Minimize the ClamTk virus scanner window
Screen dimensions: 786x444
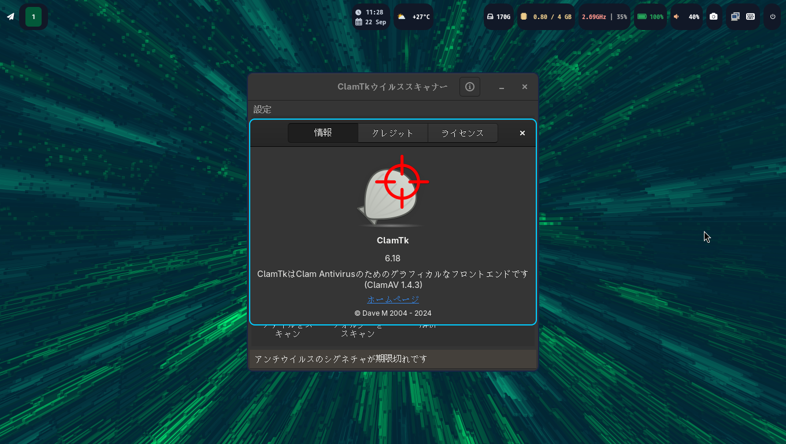click(502, 87)
